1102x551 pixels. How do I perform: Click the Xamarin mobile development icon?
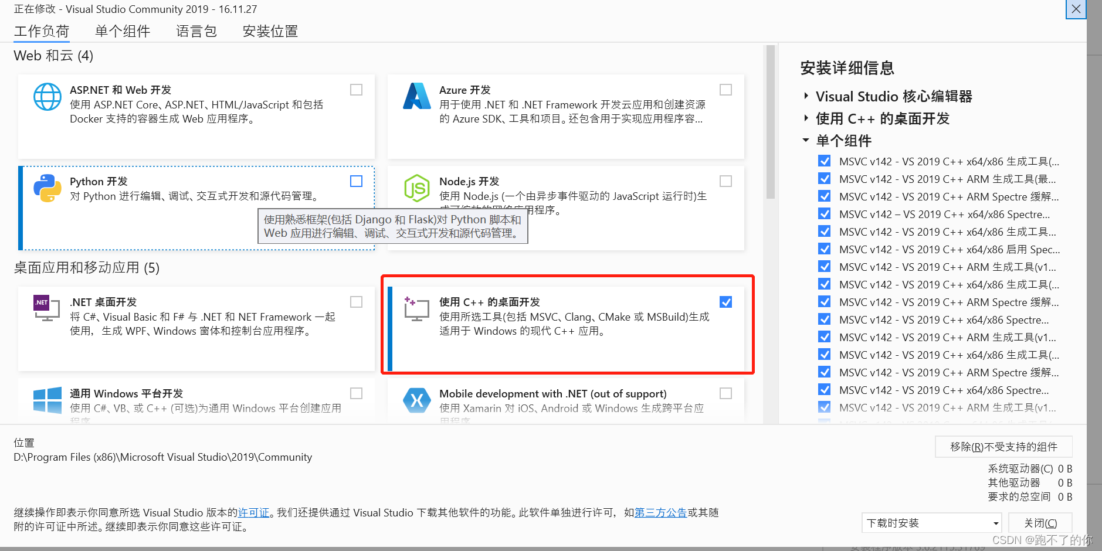pyautogui.click(x=417, y=400)
